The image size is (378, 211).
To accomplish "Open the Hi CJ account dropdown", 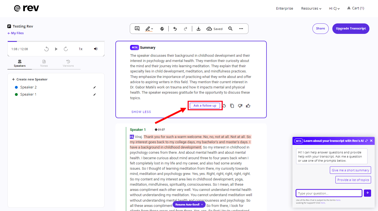I will [x=334, y=9].
